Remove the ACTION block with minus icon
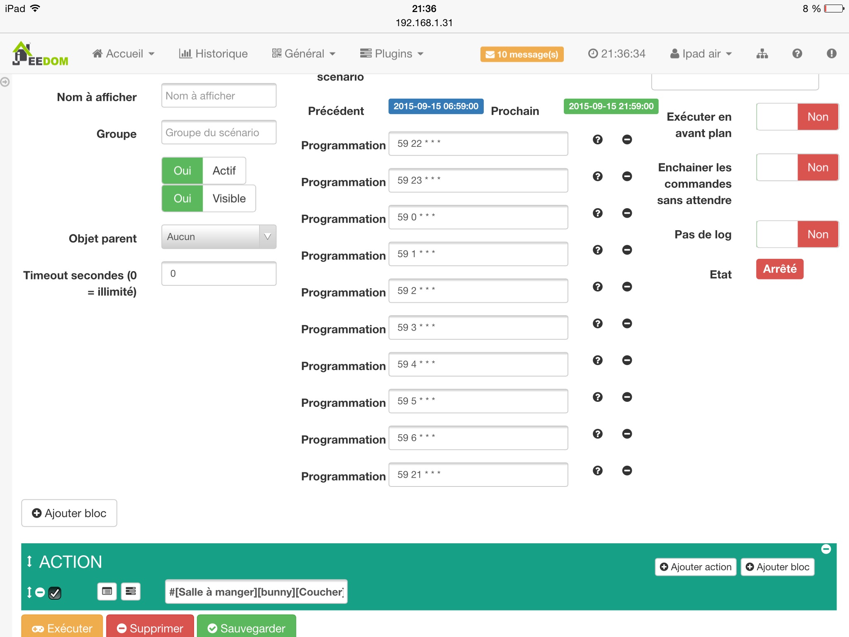The height and width of the screenshot is (637, 849). point(826,549)
